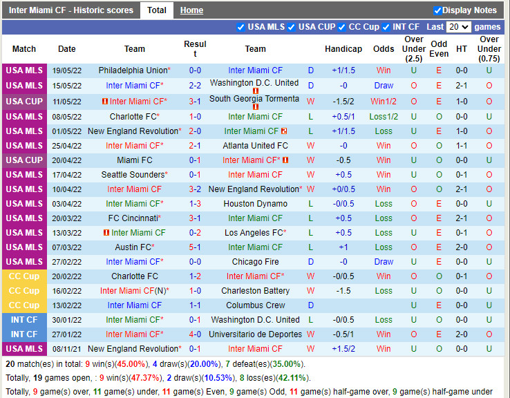
Task: Click the 5-1 score for Austin FC match
Action: [195, 247]
